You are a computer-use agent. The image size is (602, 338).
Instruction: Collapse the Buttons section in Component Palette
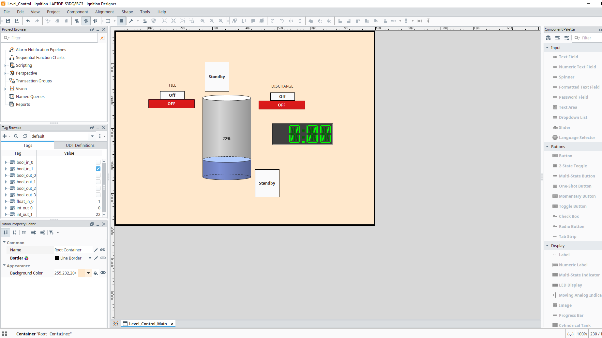pyautogui.click(x=548, y=147)
